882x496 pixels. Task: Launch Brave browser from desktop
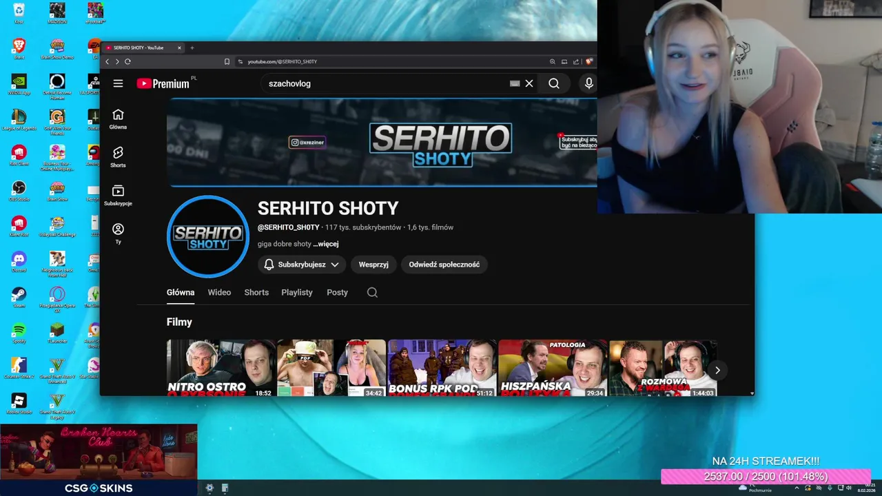pyautogui.click(x=19, y=48)
